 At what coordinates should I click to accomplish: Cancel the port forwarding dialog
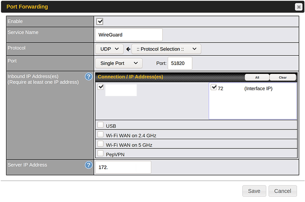[x=282, y=191]
